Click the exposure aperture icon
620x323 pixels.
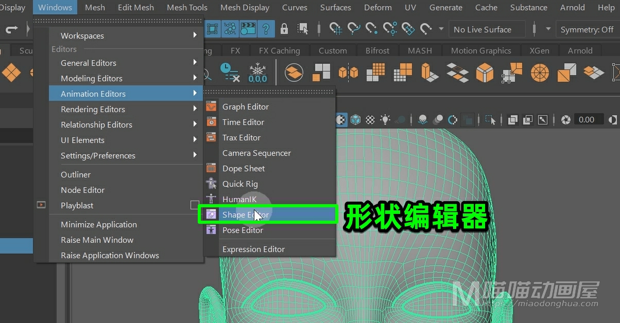coord(565,120)
